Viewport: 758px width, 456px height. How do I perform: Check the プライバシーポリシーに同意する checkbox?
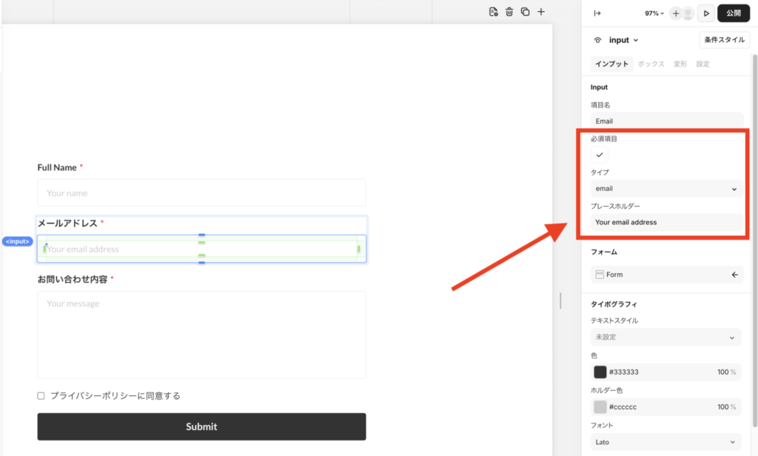coord(41,396)
